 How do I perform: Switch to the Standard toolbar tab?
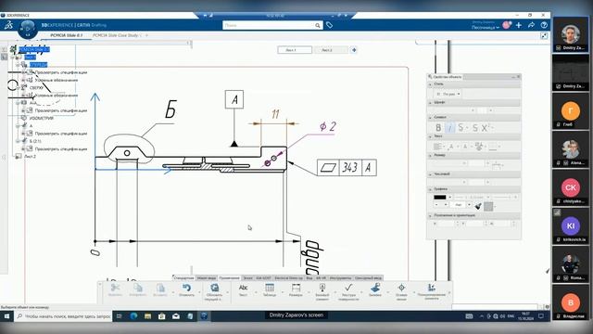[x=183, y=278]
